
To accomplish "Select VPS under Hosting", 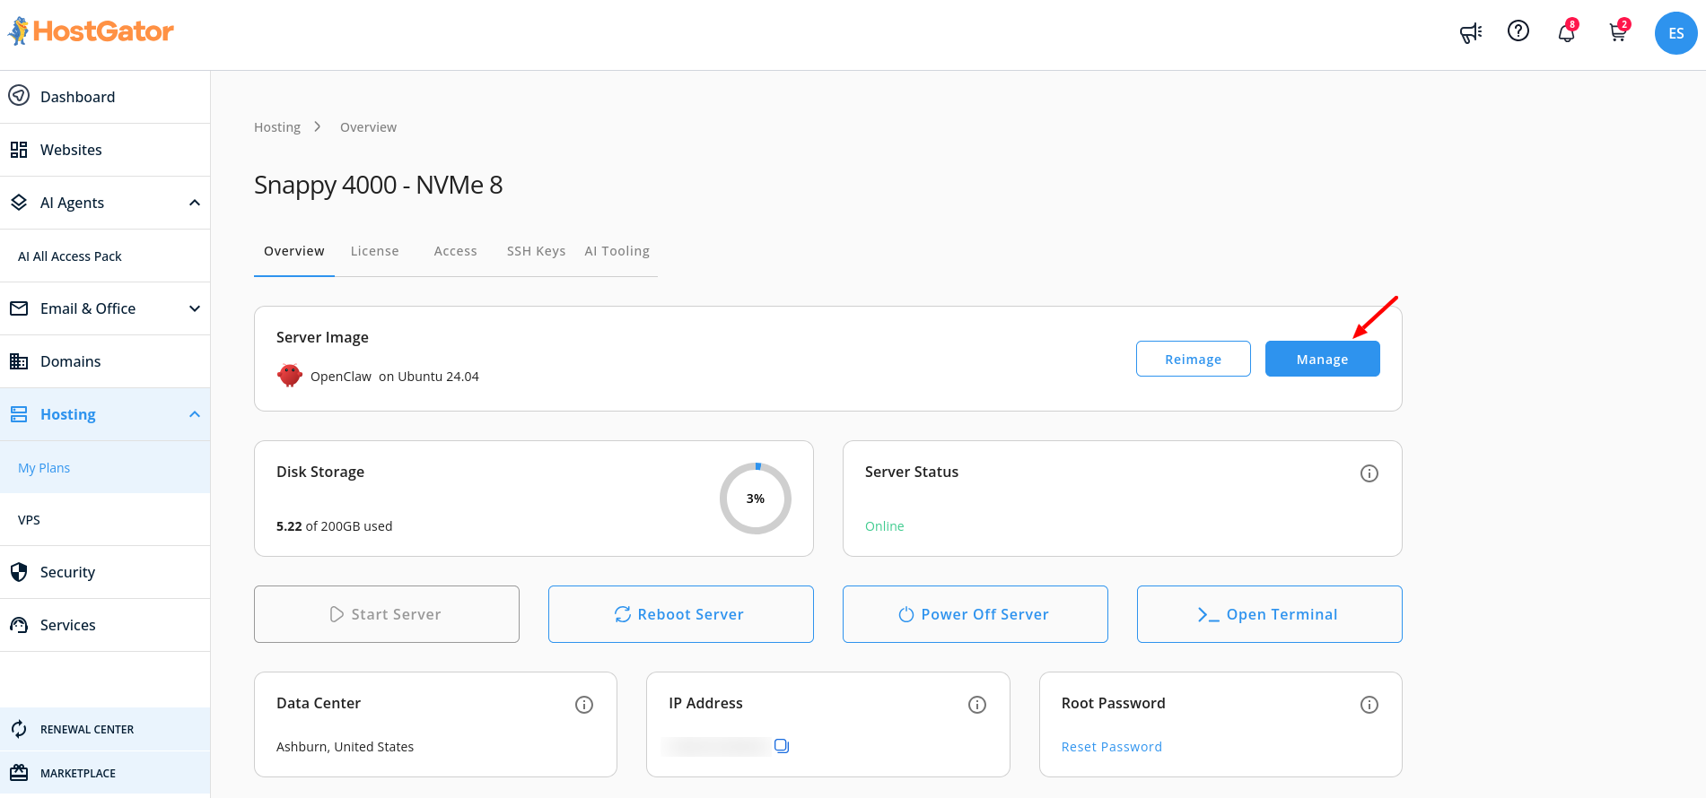I will [x=105, y=520].
